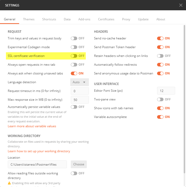This screenshot has height=187, width=186.
Task: Toggle Experimental Codegen mode on
Action: 74,47
